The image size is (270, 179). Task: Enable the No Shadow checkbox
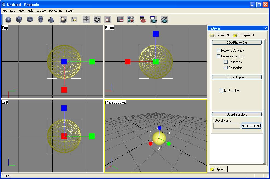click(222, 91)
